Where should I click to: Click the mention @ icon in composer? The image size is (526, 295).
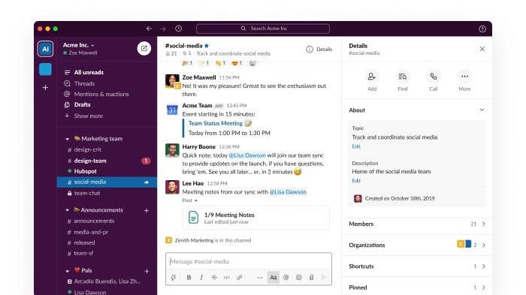click(x=286, y=277)
